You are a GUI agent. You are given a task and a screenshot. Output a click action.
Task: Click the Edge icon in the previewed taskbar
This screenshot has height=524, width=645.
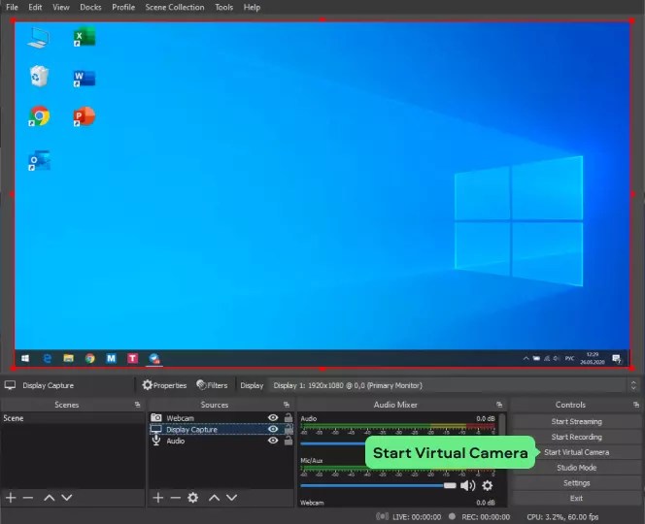pyautogui.click(x=48, y=358)
